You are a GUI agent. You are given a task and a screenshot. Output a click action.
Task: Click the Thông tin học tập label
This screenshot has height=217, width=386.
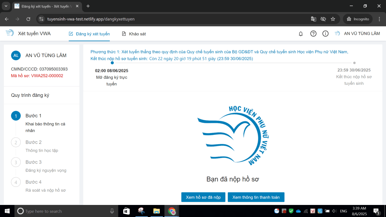click(x=42, y=150)
